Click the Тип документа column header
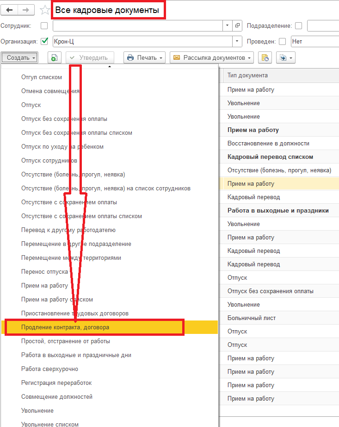This screenshot has height=427, width=339. [x=247, y=75]
